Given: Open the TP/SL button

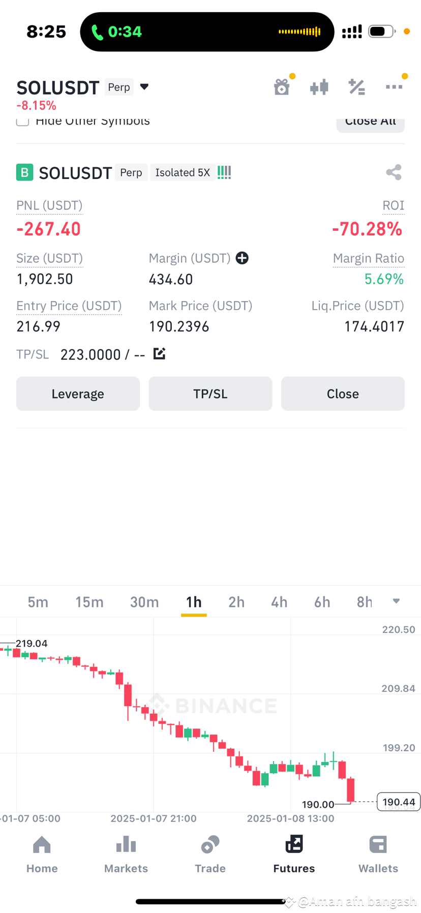Looking at the screenshot, I should point(211,393).
